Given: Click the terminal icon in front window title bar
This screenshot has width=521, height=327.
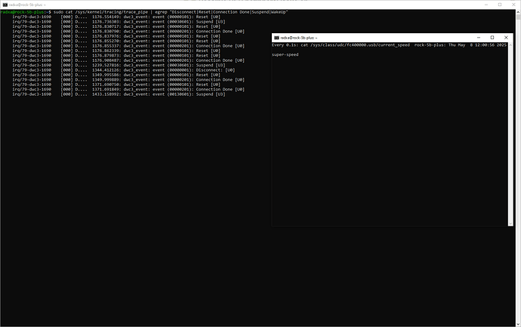Looking at the screenshot, I should 276,38.
